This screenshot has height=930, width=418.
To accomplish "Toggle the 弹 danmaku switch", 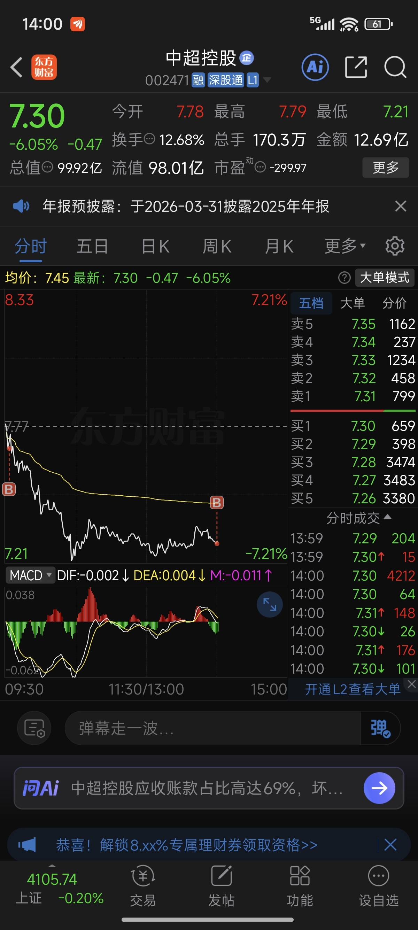I will coord(380,728).
